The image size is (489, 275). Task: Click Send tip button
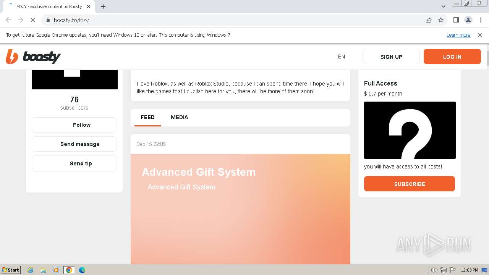[x=74, y=163]
